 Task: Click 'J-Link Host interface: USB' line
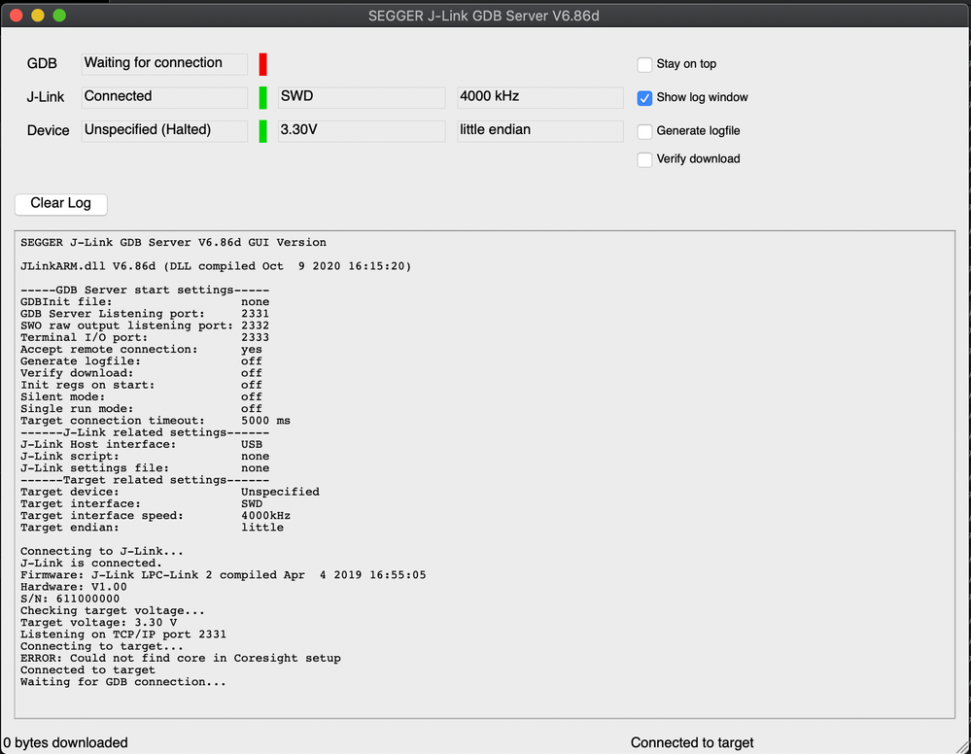[x=141, y=444]
